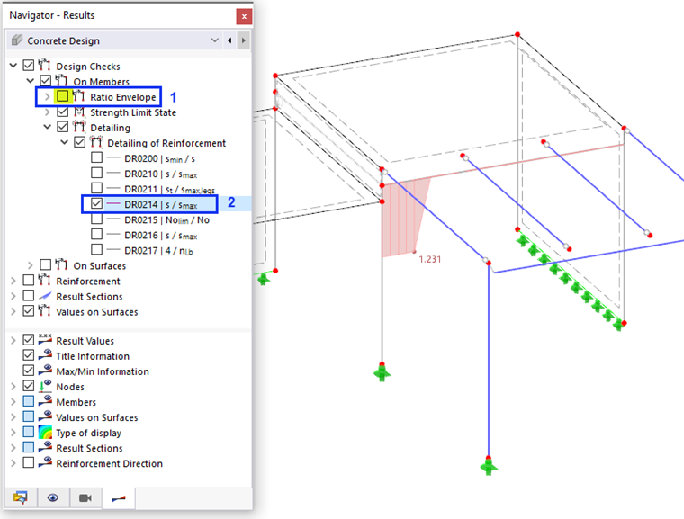Enable the DR0200 smin / s checkbox
The width and height of the screenshot is (684, 519).
pos(97,157)
